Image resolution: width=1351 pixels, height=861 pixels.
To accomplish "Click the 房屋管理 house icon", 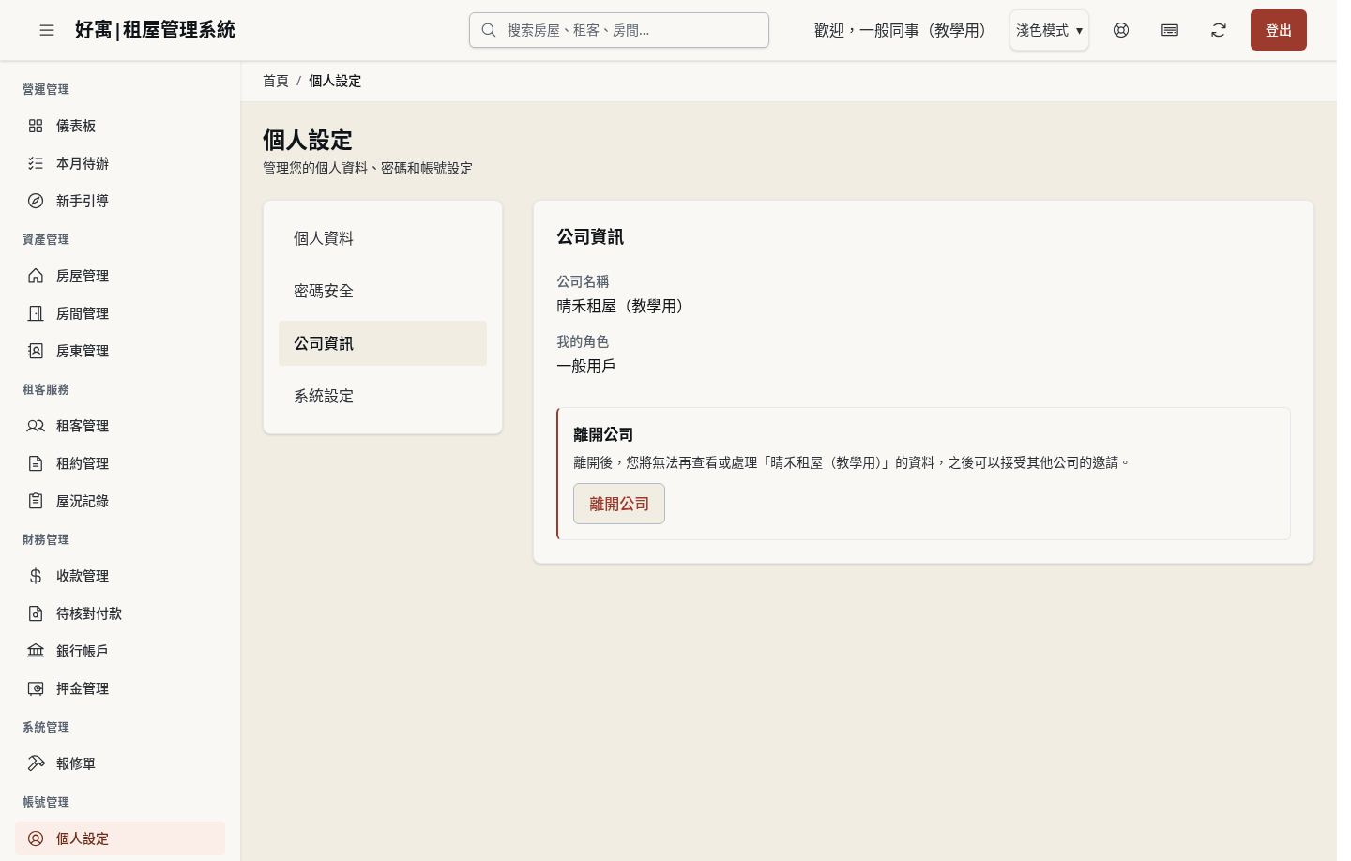I will [36, 276].
